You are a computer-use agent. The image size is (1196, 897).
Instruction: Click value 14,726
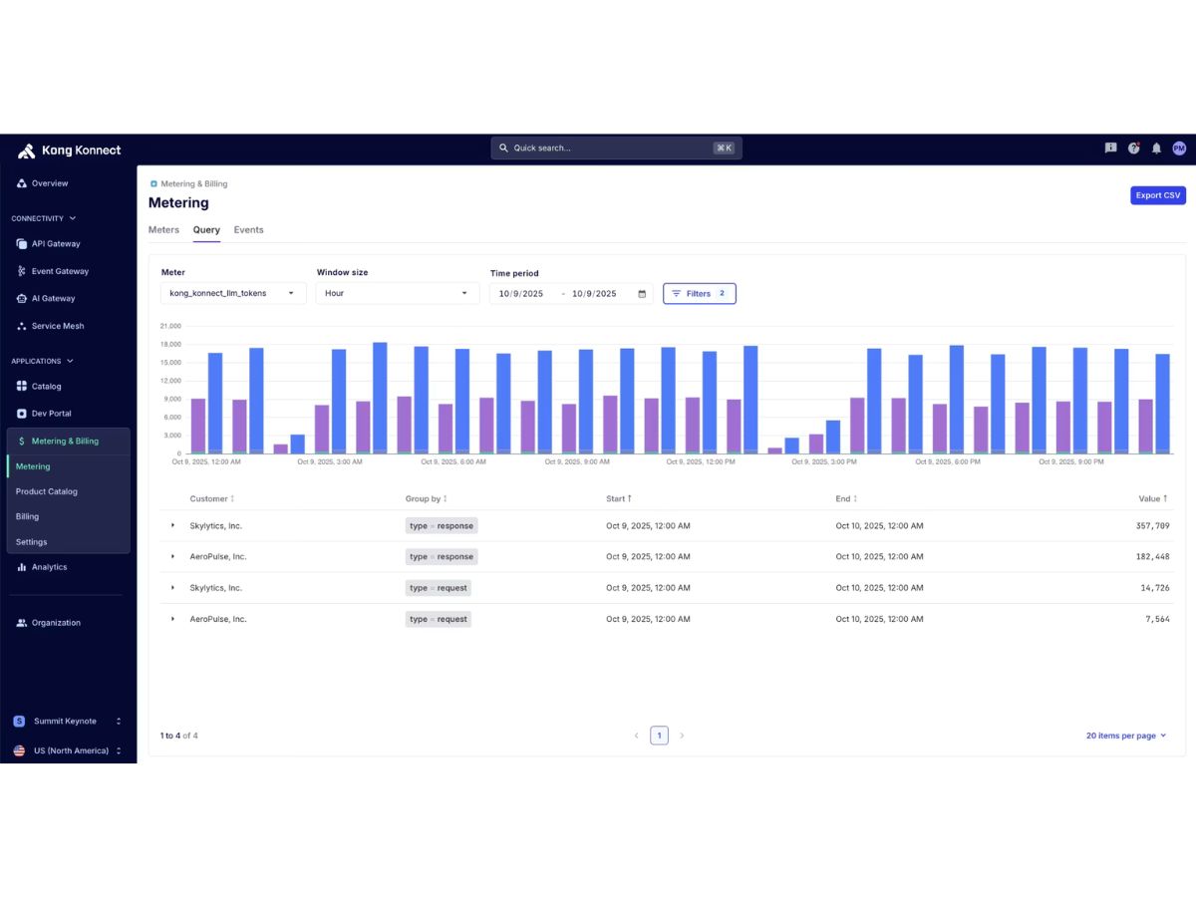(1156, 588)
